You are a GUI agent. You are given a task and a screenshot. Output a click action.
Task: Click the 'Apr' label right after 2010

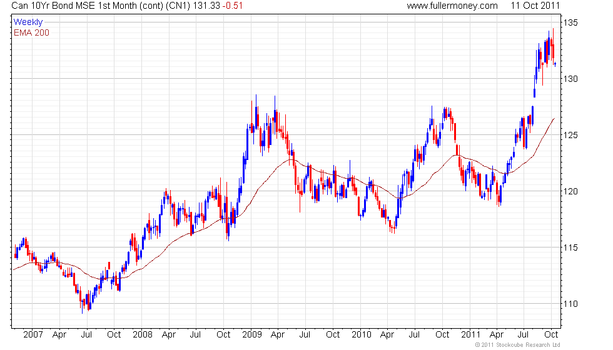(387, 335)
